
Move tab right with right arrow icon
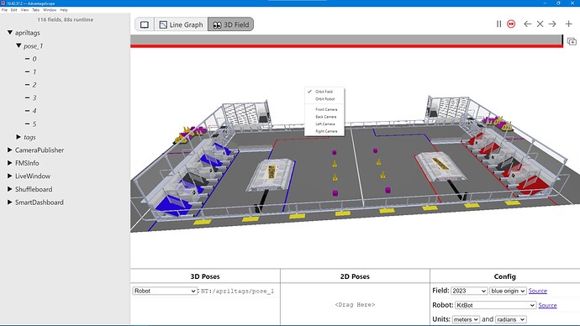[552, 24]
